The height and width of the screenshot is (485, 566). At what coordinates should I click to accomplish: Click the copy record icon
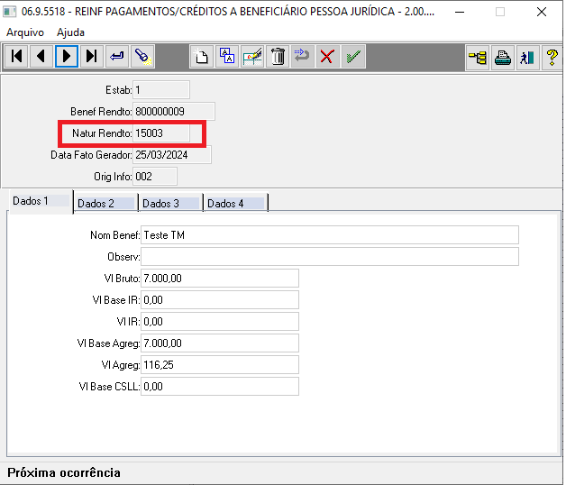click(227, 56)
